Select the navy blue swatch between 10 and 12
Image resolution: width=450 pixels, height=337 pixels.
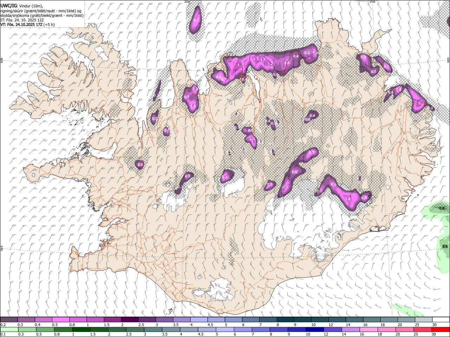point(314,330)
